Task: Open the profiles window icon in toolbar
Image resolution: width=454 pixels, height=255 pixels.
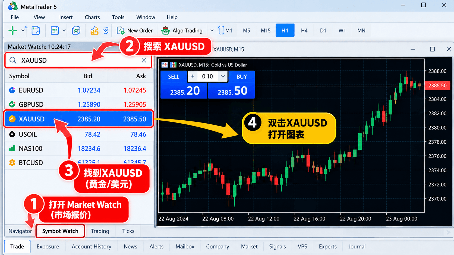Action: pyautogui.click(x=36, y=31)
